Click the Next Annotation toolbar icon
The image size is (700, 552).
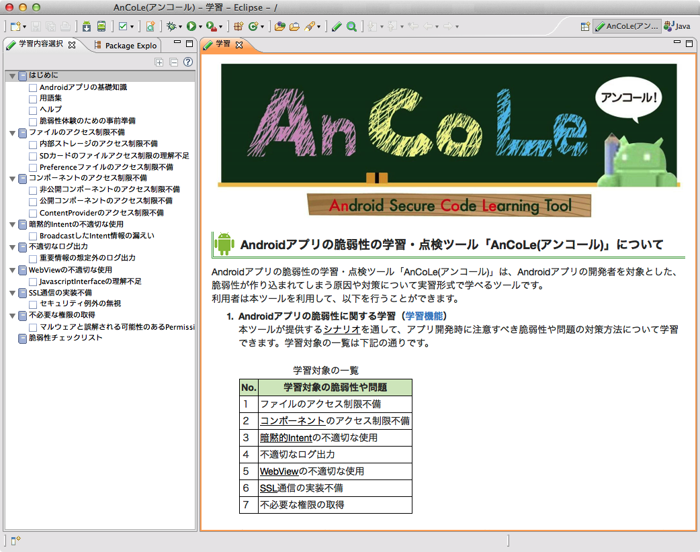tap(372, 27)
